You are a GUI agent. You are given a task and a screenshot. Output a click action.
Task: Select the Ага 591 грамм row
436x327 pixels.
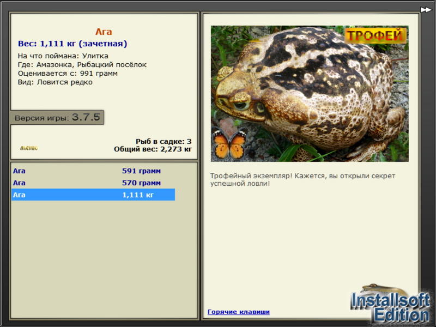tap(93, 171)
